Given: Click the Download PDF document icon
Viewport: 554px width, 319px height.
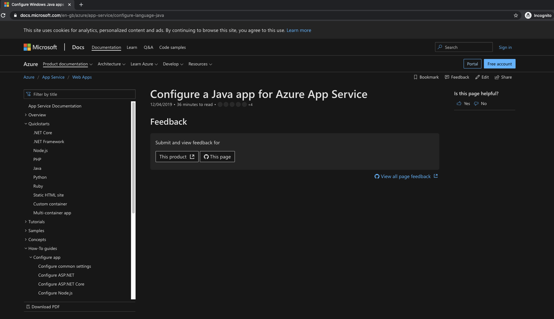Looking at the screenshot, I should [x=28, y=307].
